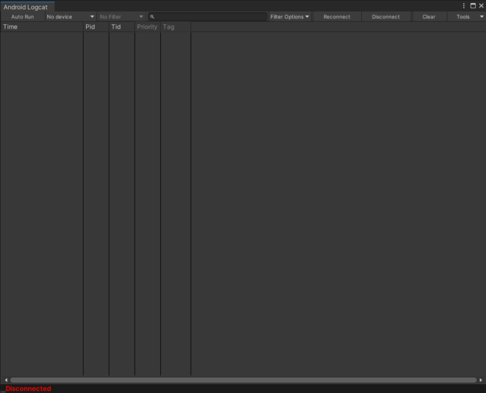Clear the logcat messages
The image size is (486, 393).
point(428,16)
